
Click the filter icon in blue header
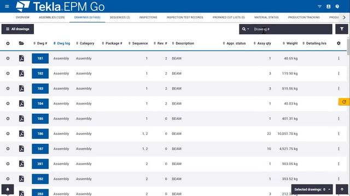click(x=319, y=7)
